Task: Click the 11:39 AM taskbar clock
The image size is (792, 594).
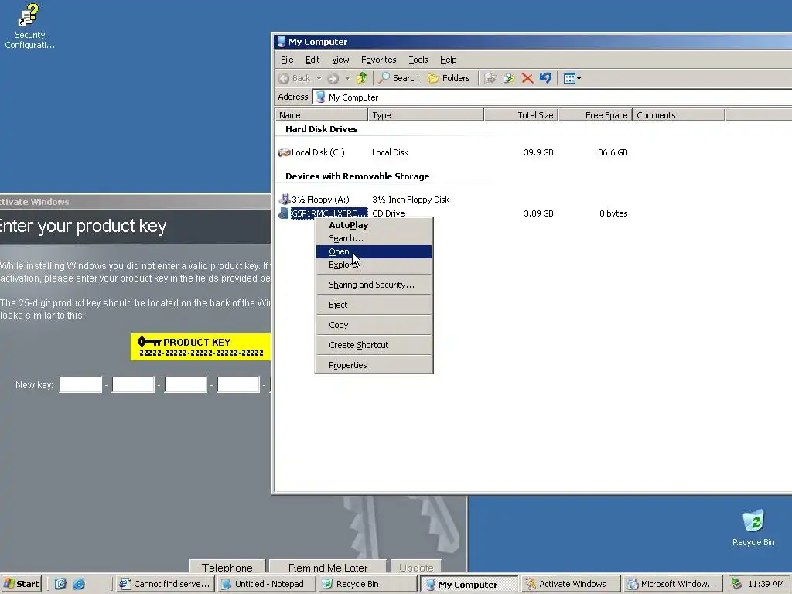Action: (x=766, y=584)
